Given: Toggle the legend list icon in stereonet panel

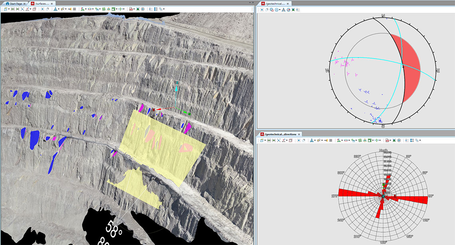Looking at the screenshot, I should coord(298,10).
